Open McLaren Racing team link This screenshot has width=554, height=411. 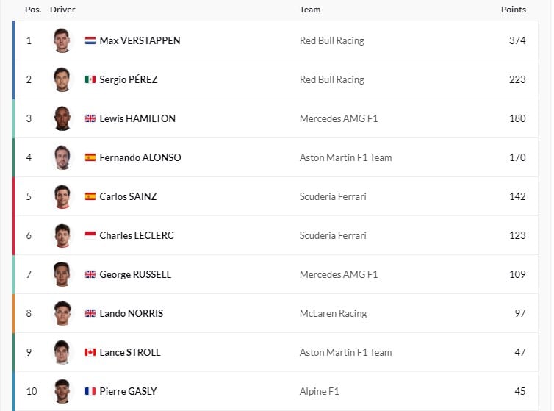[x=333, y=313]
